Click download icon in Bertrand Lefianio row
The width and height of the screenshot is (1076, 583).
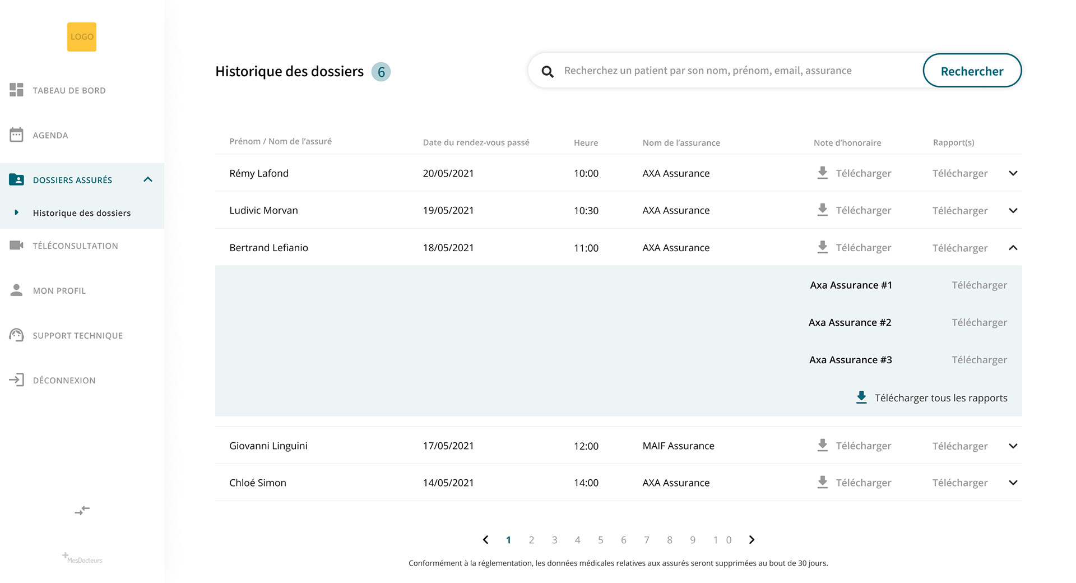pyautogui.click(x=822, y=247)
